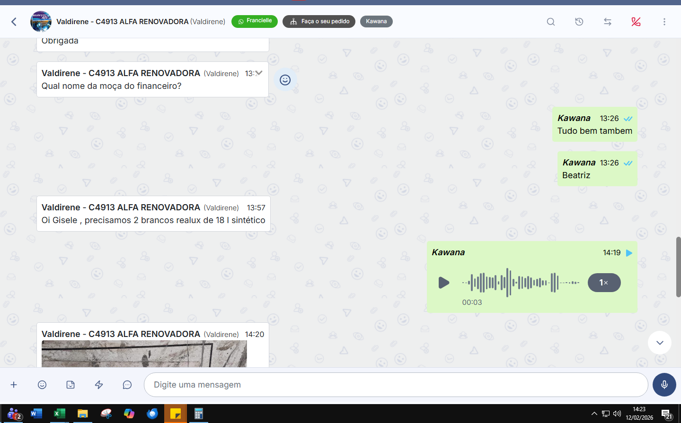Viewport: 681px width, 423px height.
Task: Click the audio waveform to seek
Action: 521,283
